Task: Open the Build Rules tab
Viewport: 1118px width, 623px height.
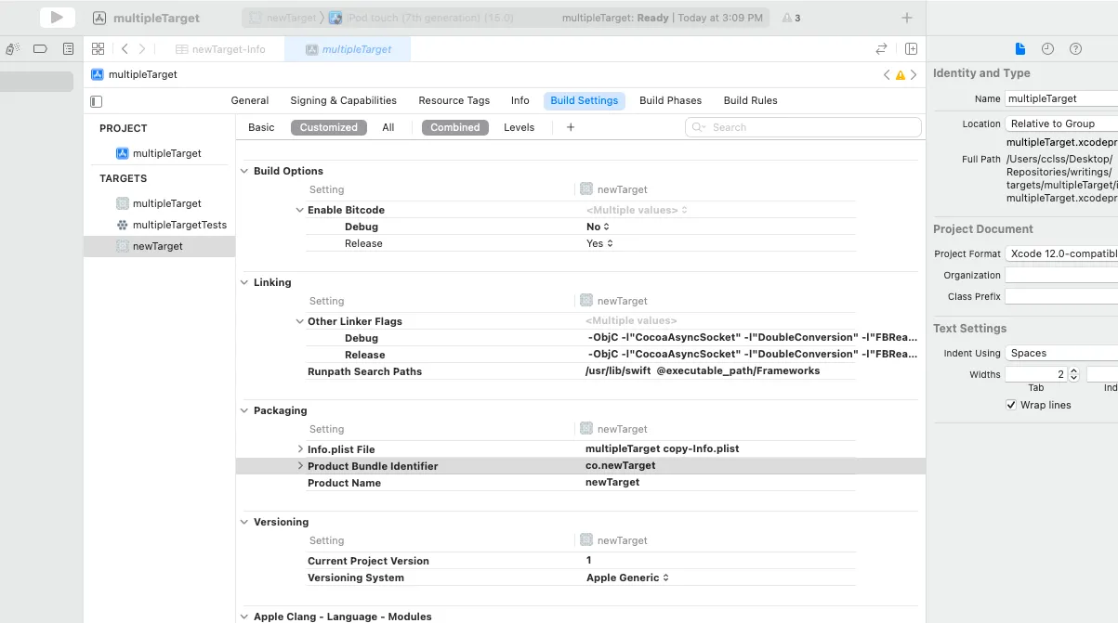Action: click(750, 100)
